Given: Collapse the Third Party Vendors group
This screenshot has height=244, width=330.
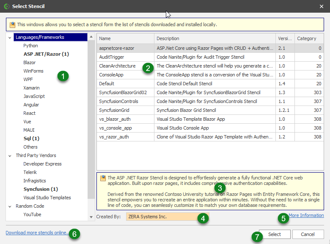Looking at the screenshot, I should (10, 155).
